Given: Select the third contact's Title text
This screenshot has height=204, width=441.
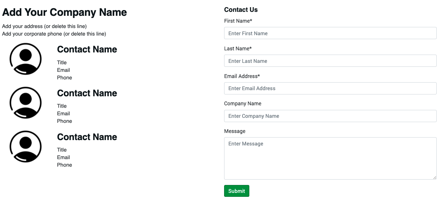Looking at the screenshot, I should pos(62,150).
